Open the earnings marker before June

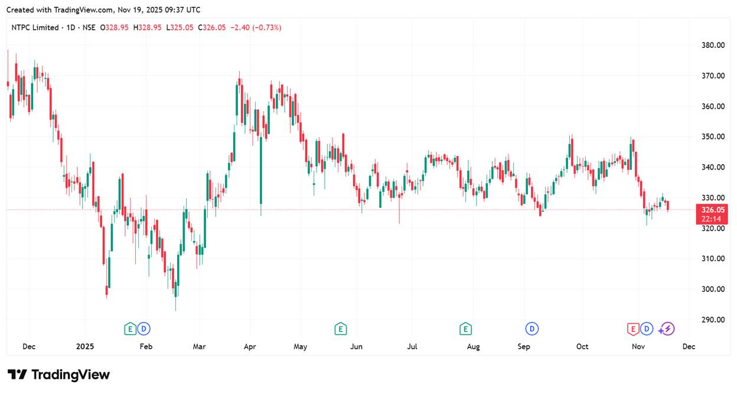coord(340,328)
